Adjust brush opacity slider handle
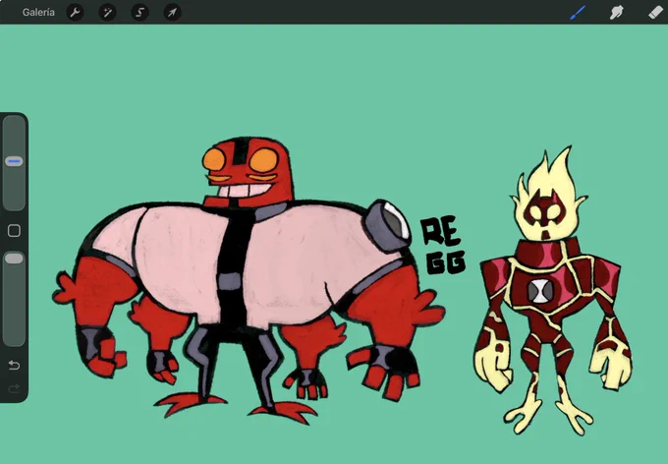Viewport: 668px width, 464px height. click(14, 259)
